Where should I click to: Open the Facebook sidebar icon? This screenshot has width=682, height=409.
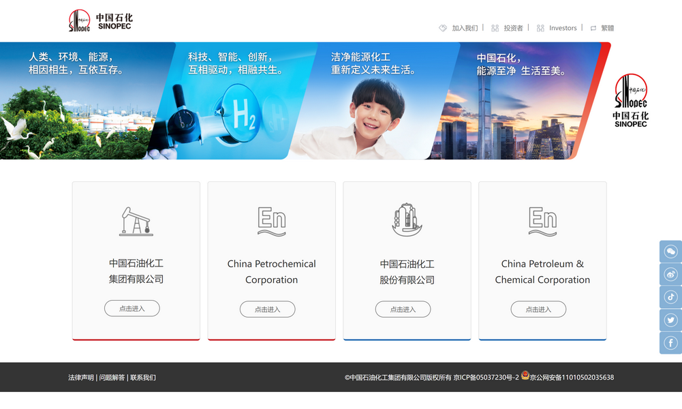pos(670,343)
